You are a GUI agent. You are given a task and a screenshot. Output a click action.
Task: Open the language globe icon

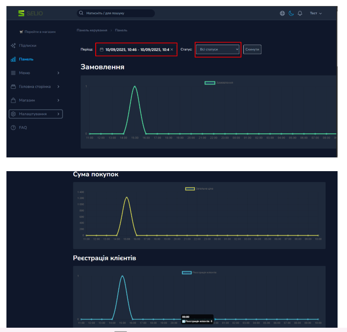(282, 13)
